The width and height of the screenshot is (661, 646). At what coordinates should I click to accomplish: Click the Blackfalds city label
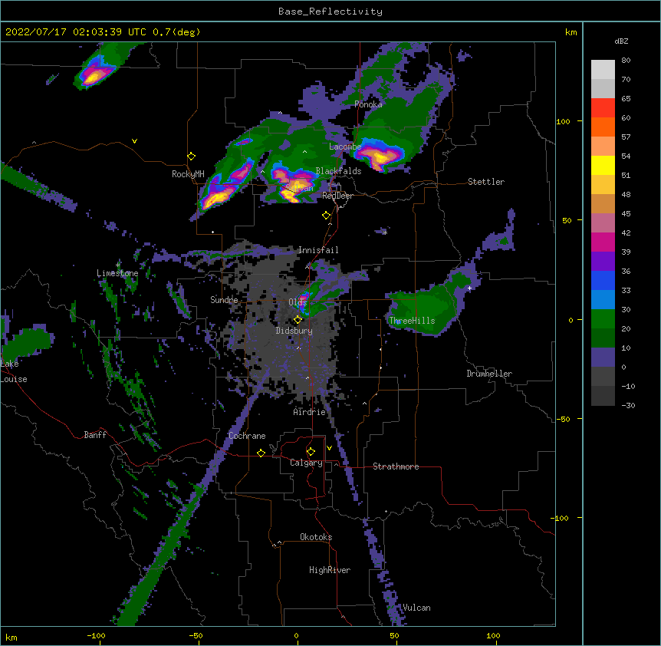[338, 171]
